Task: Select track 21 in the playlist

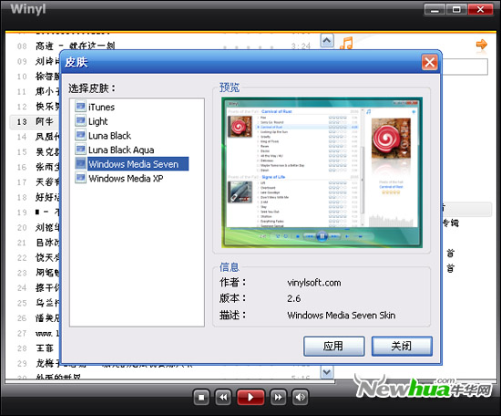Action: click(35, 243)
